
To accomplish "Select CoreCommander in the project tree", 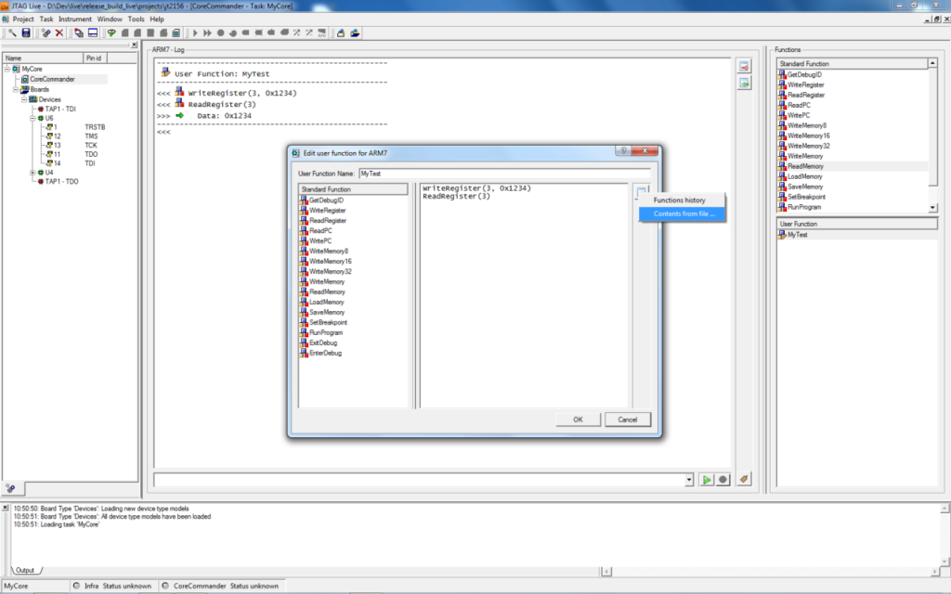I will coord(52,79).
